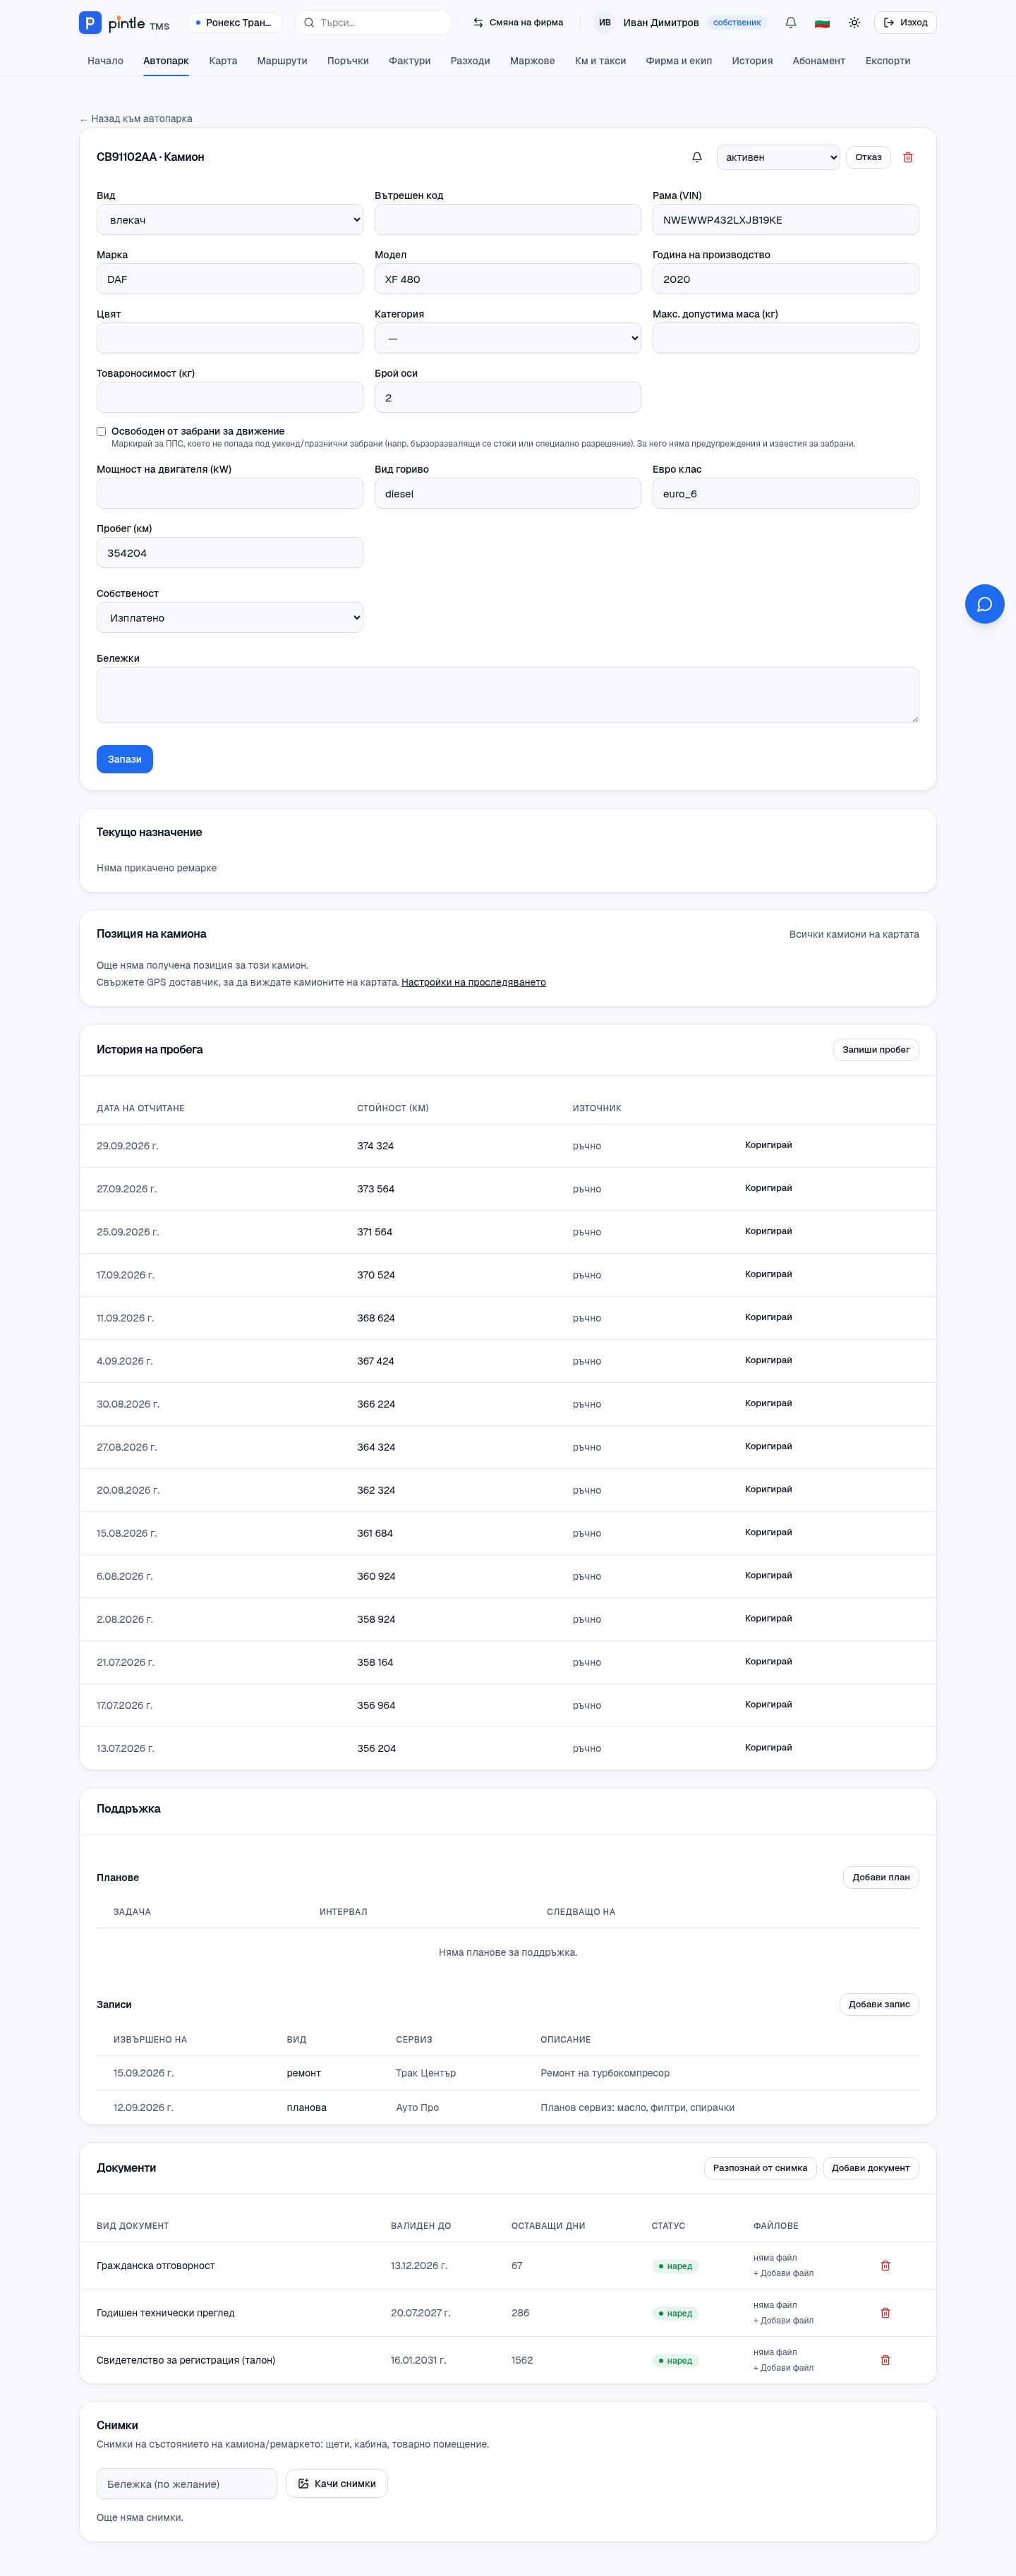The image size is (1016, 2576).
Task: Click the Рама (VIN) input field
Action: 786,220
